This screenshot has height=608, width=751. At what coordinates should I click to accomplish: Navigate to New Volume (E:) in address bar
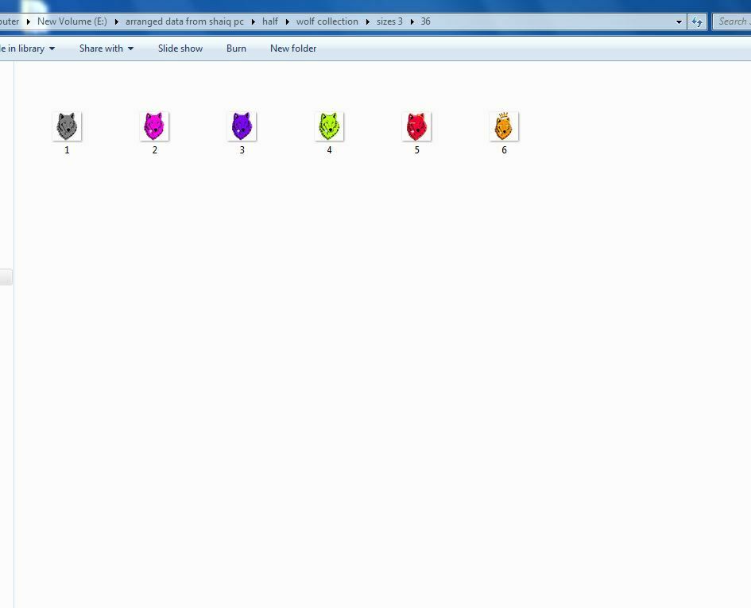(72, 21)
